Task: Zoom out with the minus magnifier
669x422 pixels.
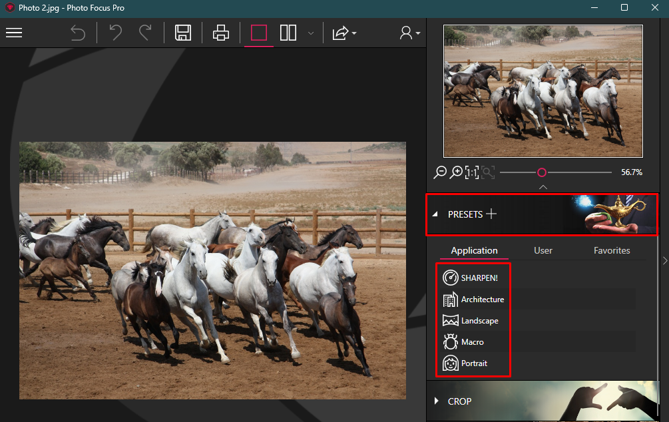Action: (x=440, y=172)
